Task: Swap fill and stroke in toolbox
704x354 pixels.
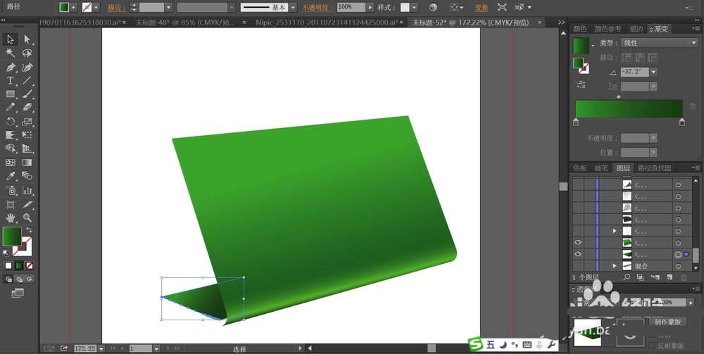Action: click(29, 229)
